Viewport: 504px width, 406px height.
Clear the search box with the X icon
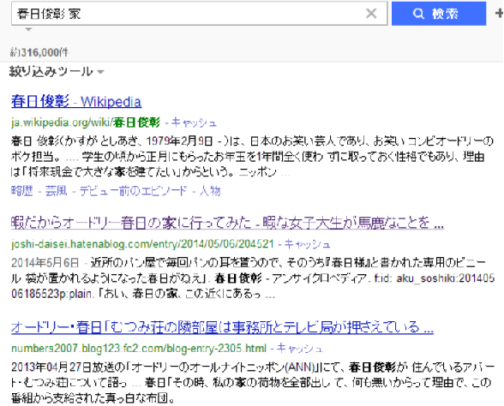(x=371, y=14)
